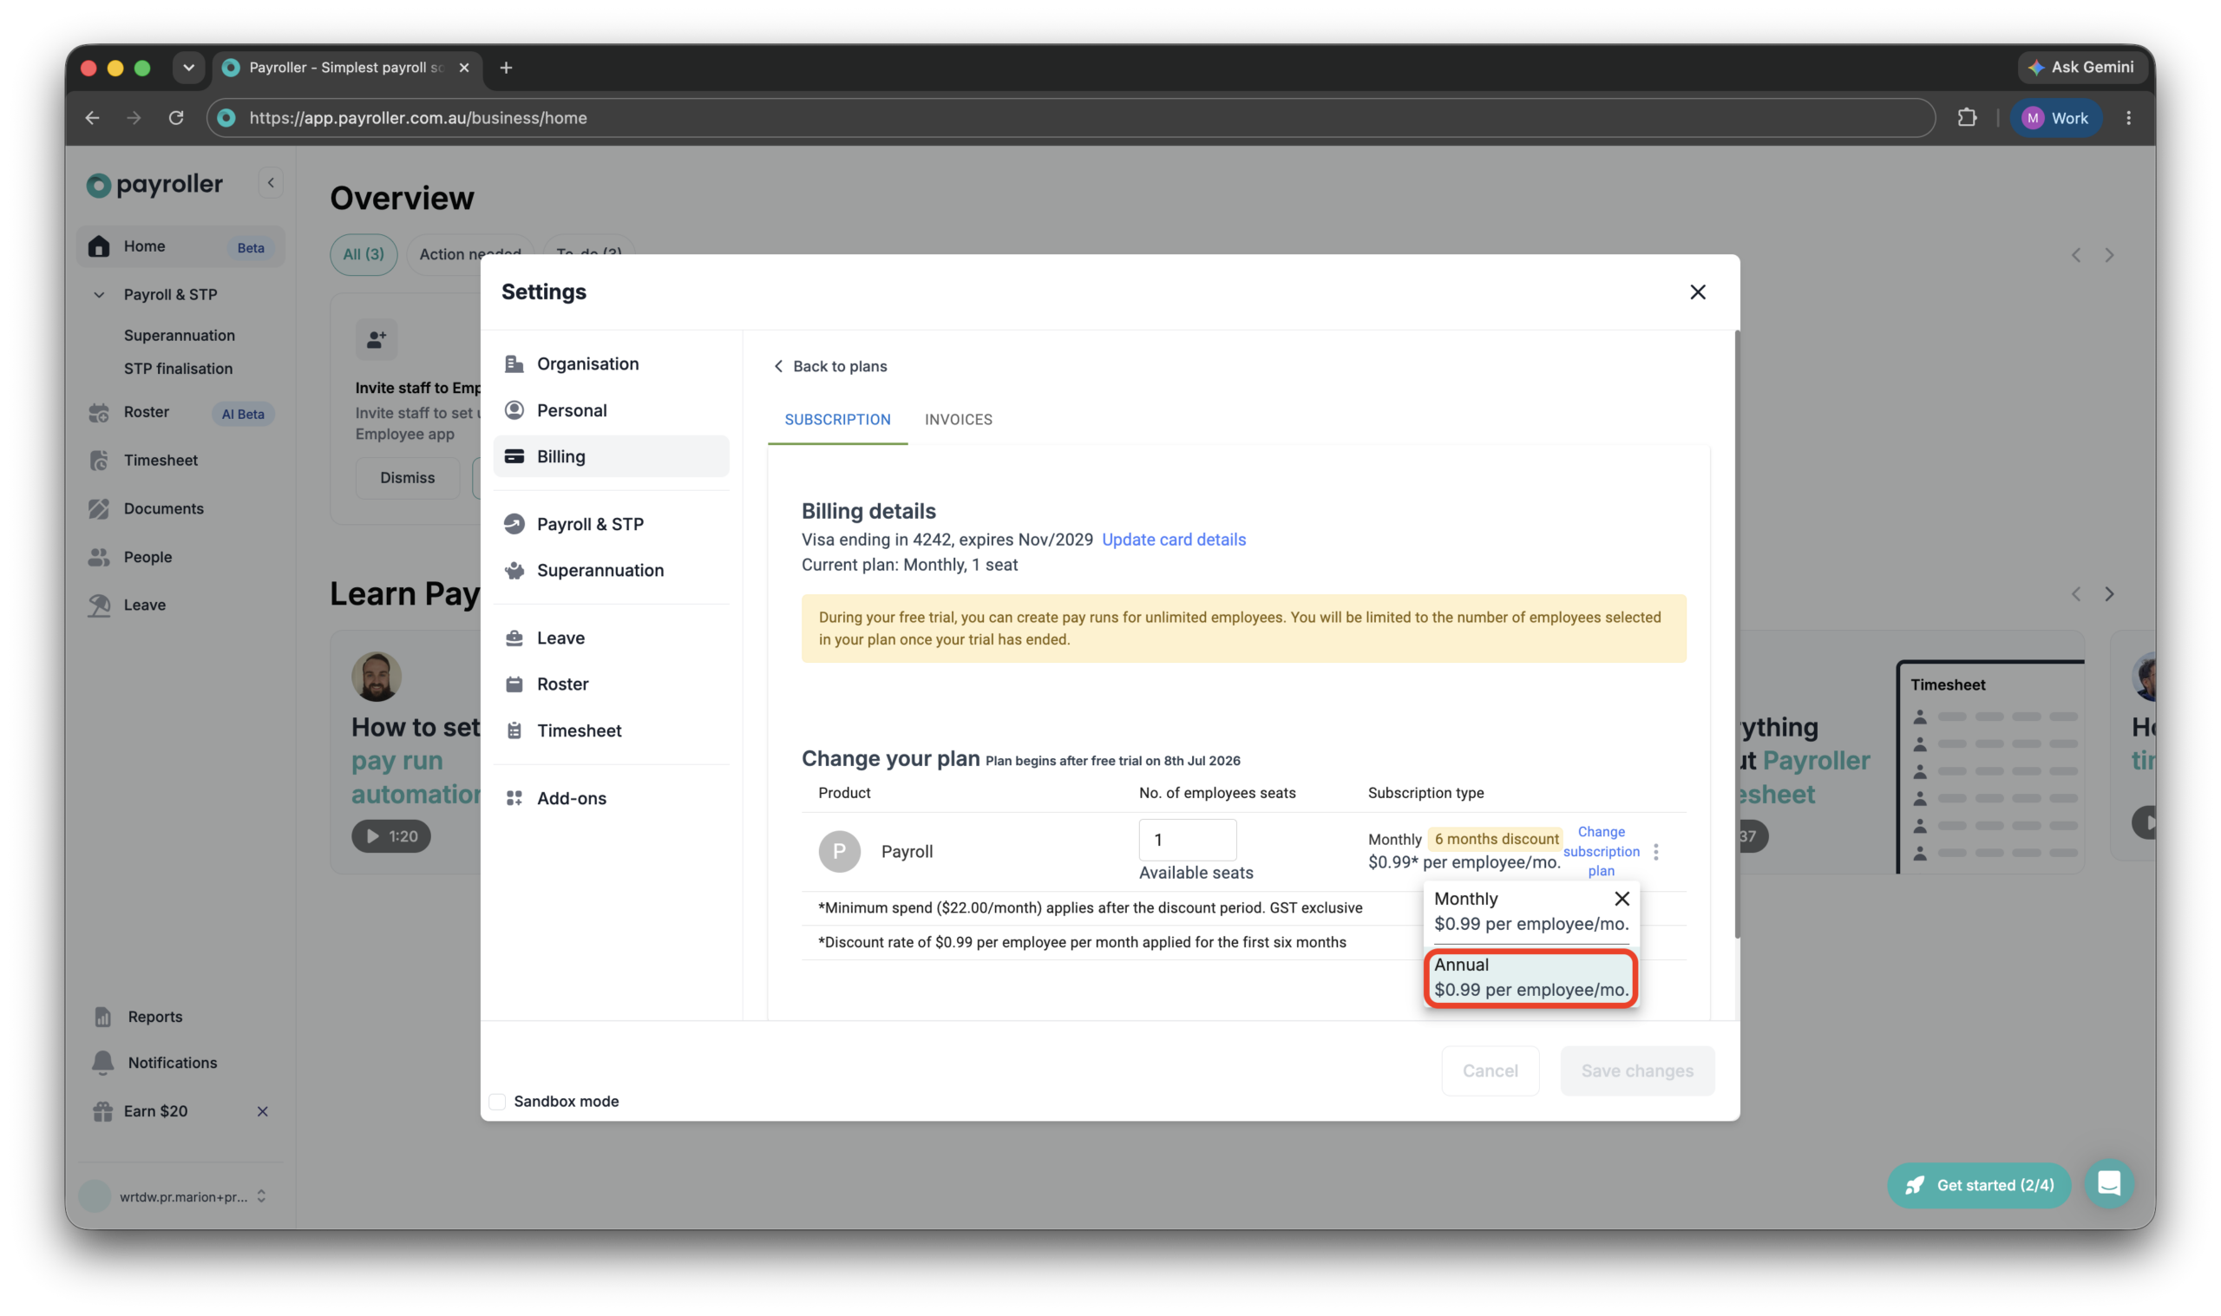This screenshot has height=1316, width=2221.
Task: Go back to plans
Action: point(829,365)
